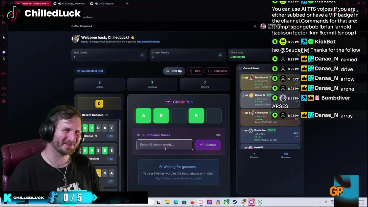Click the green E letter tile
The height and width of the screenshot is (207, 368).
[196, 116]
